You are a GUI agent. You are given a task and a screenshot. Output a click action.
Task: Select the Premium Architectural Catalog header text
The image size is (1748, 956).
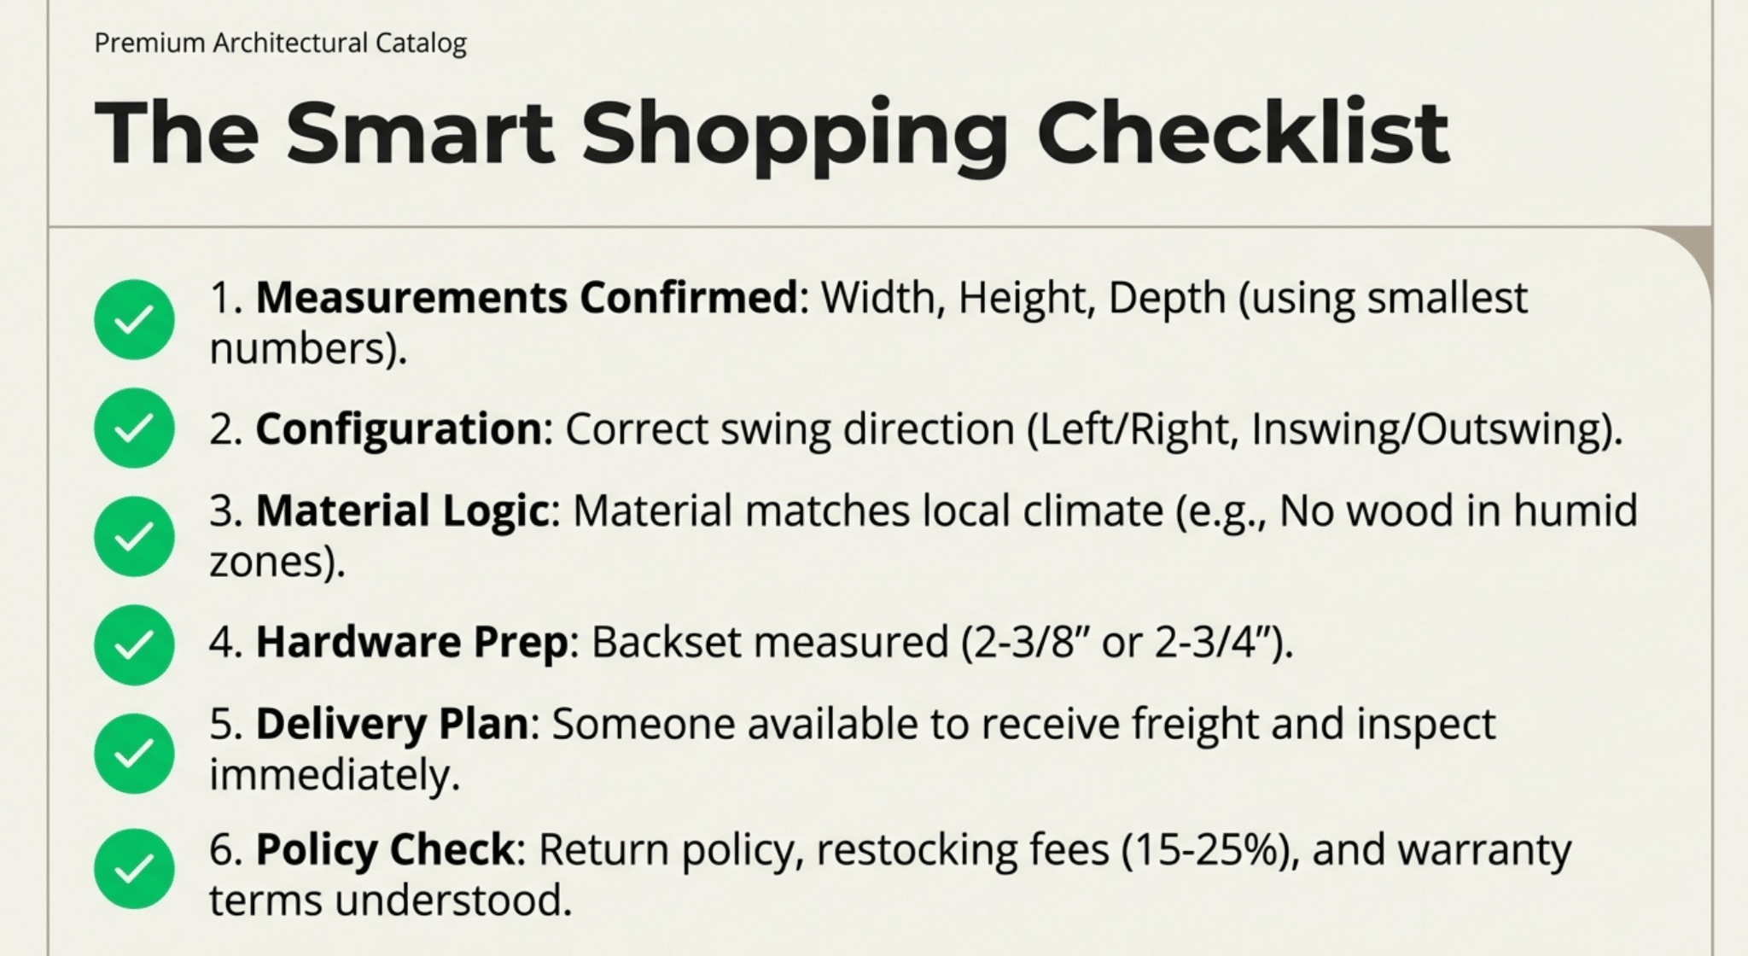tap(280, 43)
